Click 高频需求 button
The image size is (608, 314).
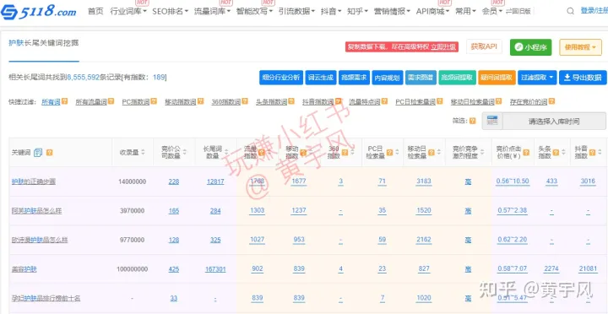[354, 78]
